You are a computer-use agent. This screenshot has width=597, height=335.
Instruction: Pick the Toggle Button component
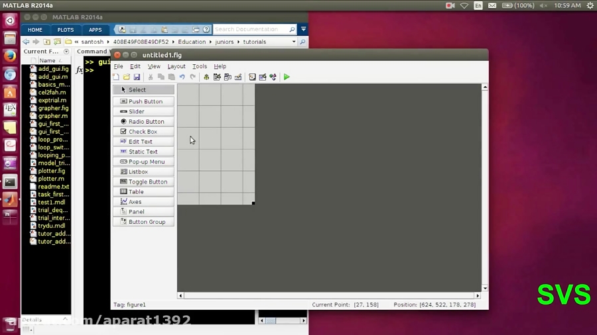pos(143,181)
